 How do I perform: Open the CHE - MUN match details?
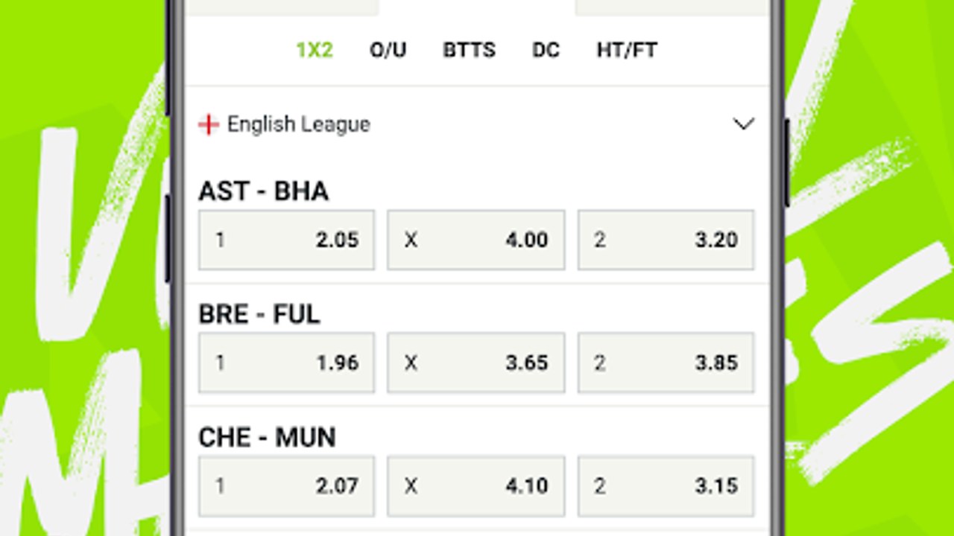tap(267, 437)
